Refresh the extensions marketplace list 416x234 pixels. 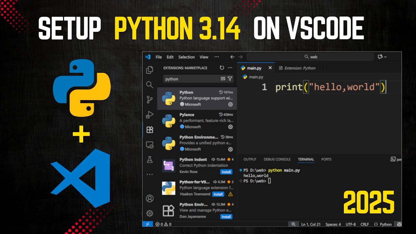pos(222,68)
